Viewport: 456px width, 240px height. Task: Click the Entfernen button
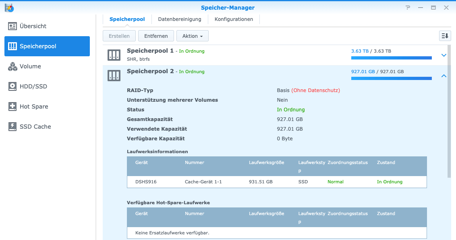(x=156, y=36)
